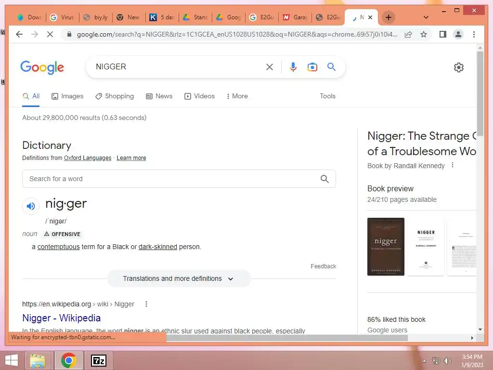Viewport: 493px width, 370px height.
Task: Open the options dots for the Wikipedia result
Action: point(146,304)
